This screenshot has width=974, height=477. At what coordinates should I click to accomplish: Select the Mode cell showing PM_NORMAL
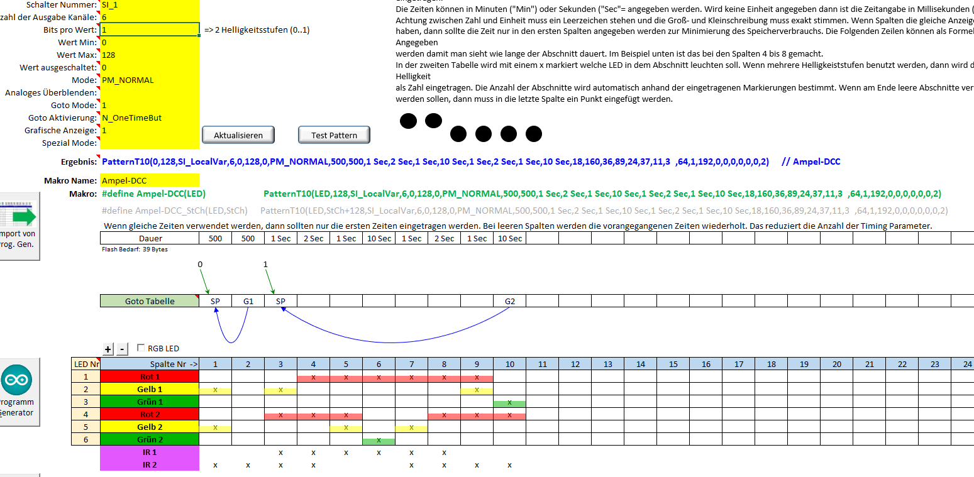coord(150,80)
